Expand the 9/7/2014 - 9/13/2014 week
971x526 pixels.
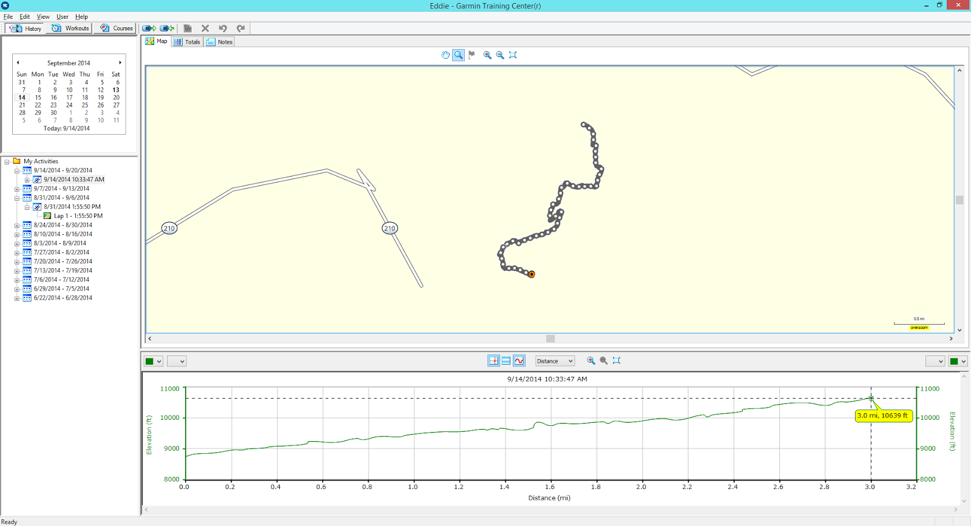17,189
